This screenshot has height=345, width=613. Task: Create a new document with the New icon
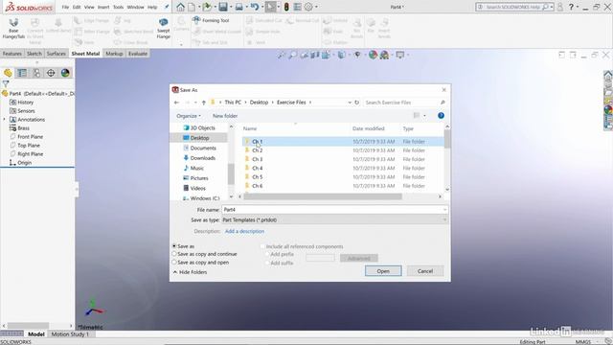[192, 7]
